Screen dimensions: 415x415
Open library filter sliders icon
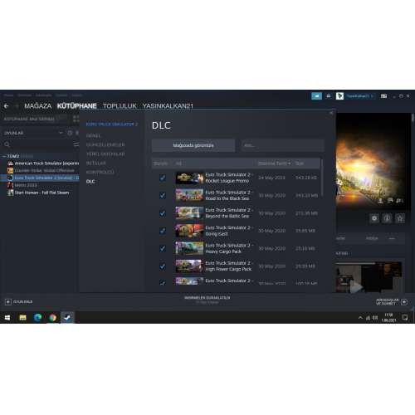click(76, 144)
